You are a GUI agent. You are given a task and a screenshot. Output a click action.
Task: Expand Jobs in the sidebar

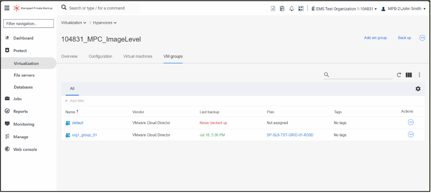point(17,99)
